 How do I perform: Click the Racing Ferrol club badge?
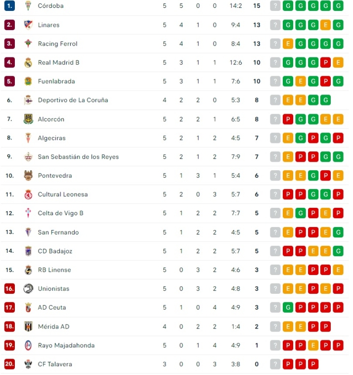28,44
